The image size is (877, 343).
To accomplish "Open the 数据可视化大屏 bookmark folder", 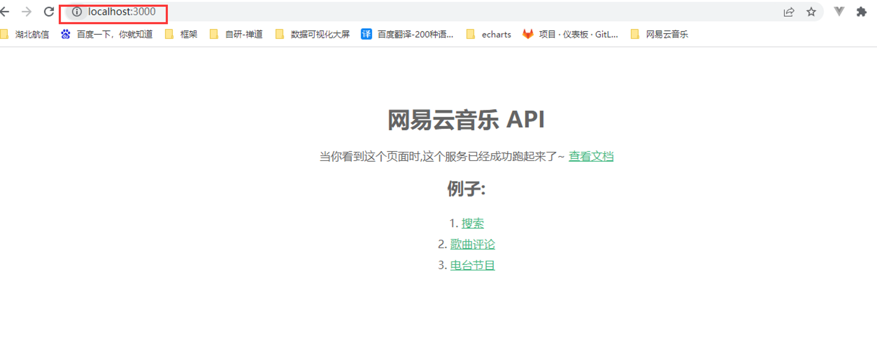I will 312,34.
